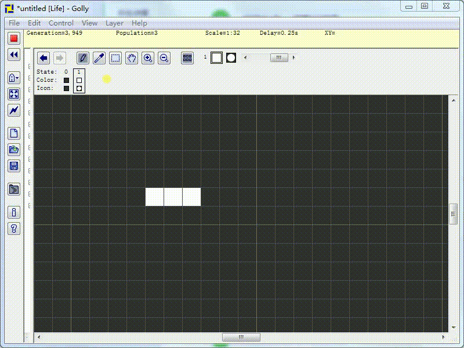Click the middle white live cell
The width and height of the screenshot is (464, 348).
click(x=173, y=197)
